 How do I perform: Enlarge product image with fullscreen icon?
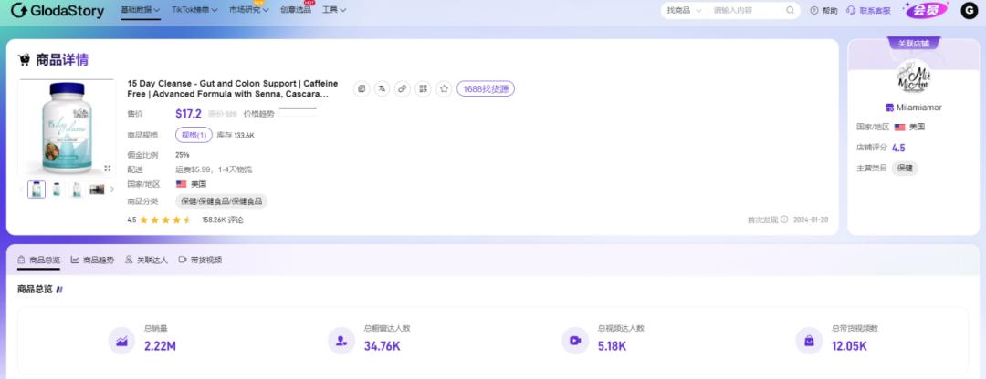click(108, 169)
